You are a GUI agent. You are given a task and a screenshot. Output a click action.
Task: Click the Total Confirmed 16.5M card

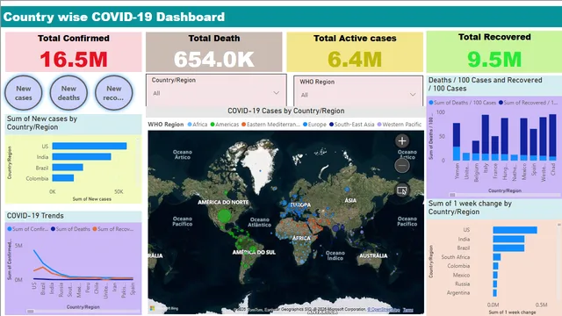[x=74, y=52]
